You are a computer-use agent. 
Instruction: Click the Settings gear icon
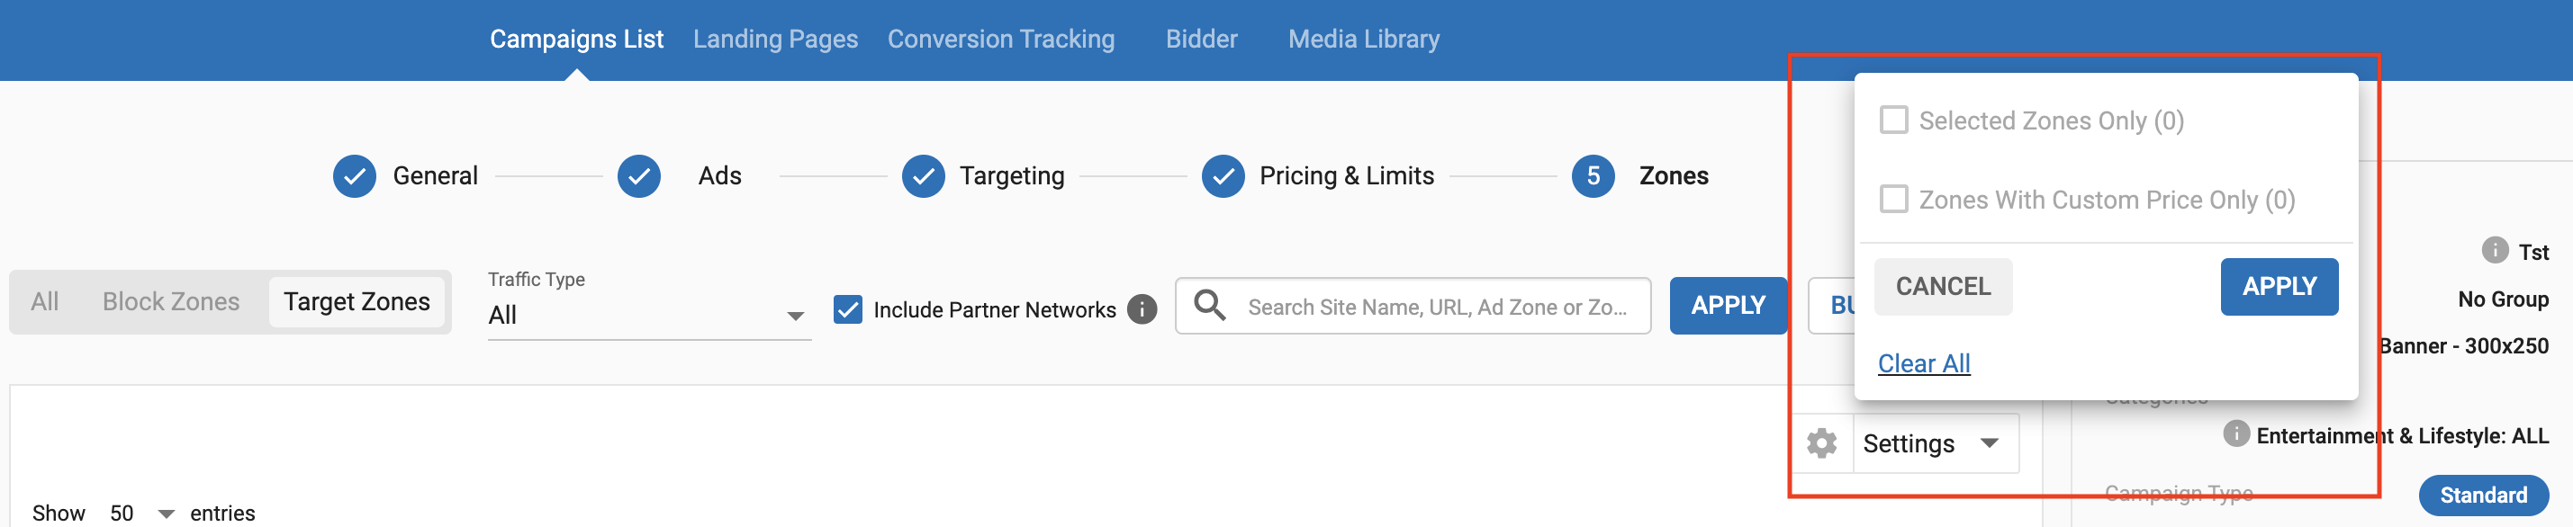pyautogui.click(x=1822, y=443)
